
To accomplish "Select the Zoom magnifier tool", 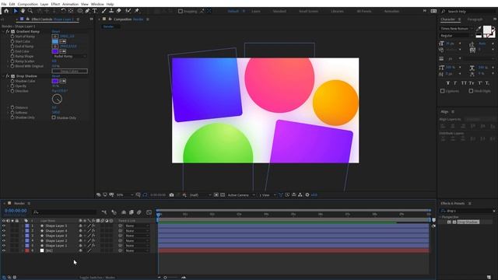I will pyautogui.click(x=30, y=11).
